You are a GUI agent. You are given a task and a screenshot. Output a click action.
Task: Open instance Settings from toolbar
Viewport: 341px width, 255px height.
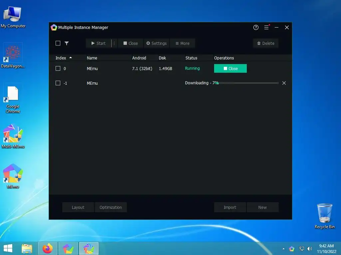157,43
